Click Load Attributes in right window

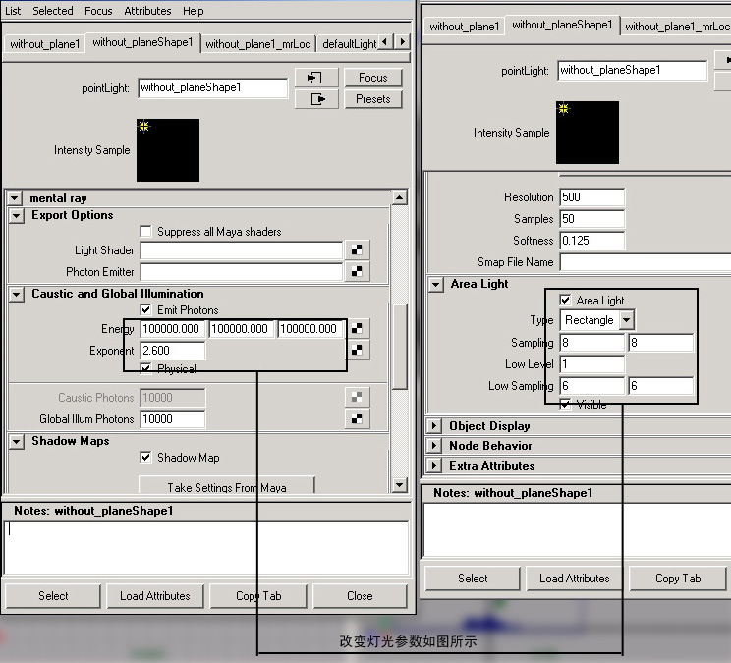[575, 579]
